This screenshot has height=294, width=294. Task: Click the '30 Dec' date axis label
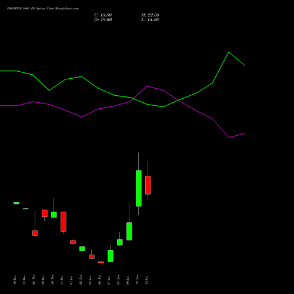(52, 280)
